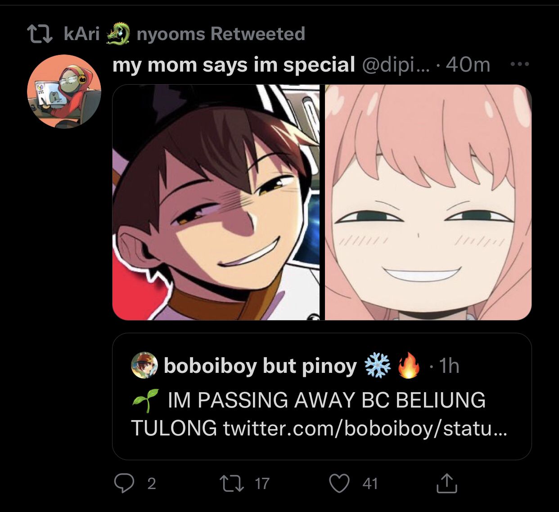Tap the share upload icon
This screenshot has width=559, height=512.
click(x=447, y=483)
